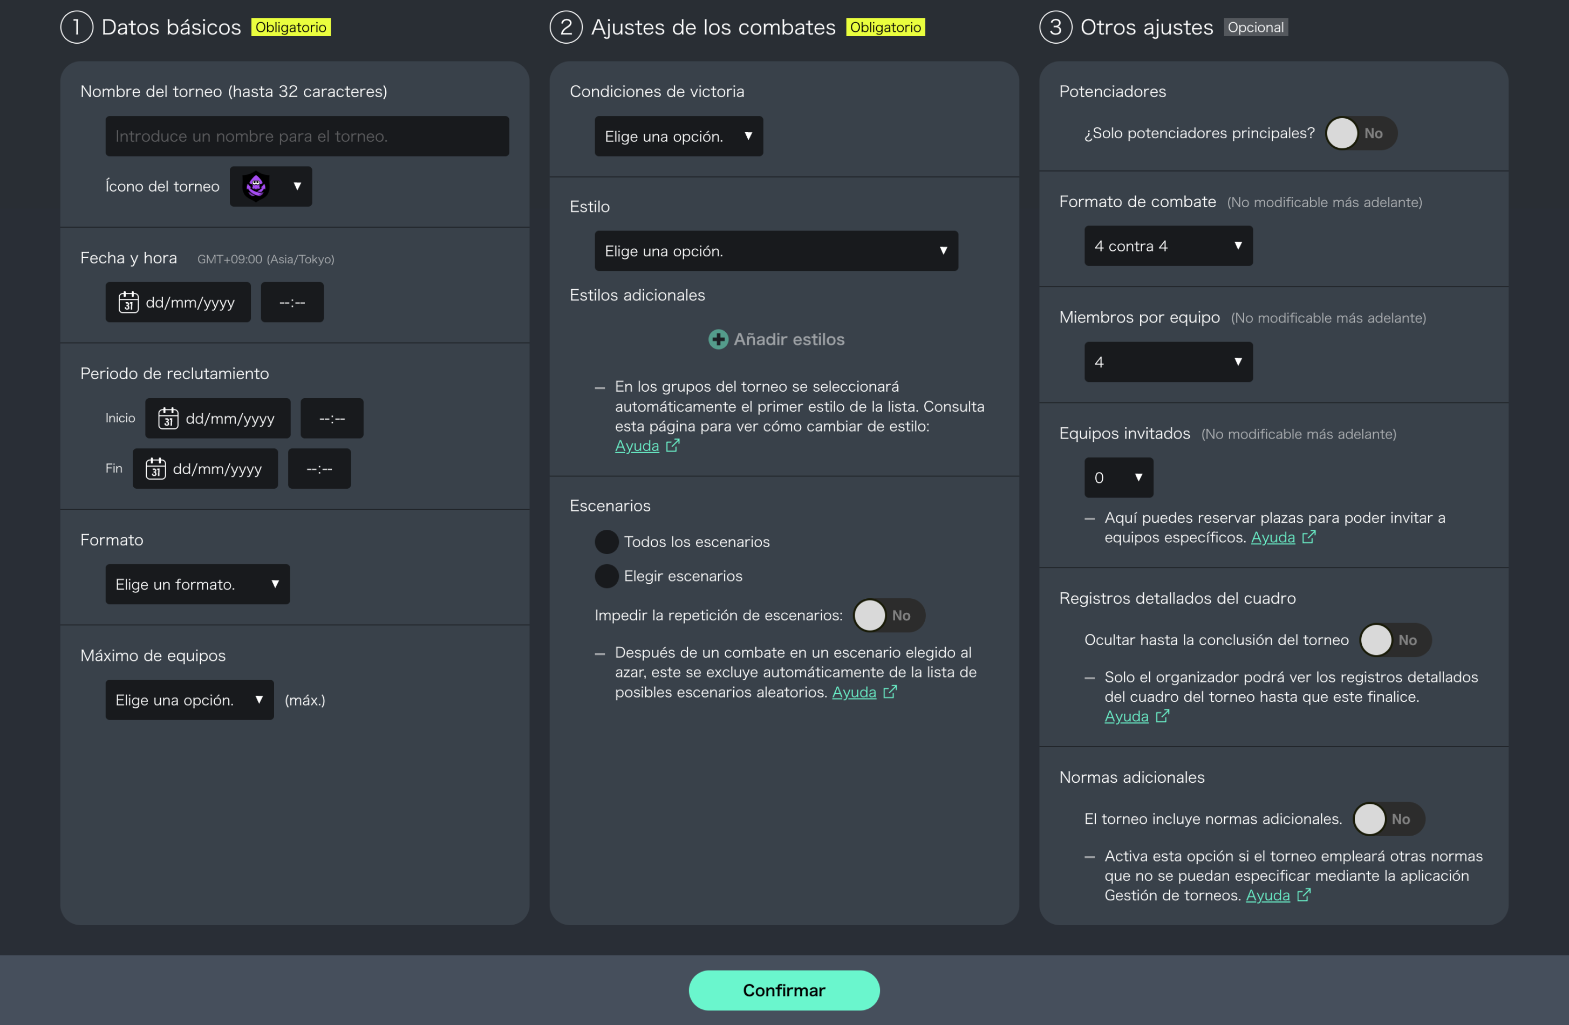
Task: Toggle Solo potenciadores principales switch
Action: pos(1361,133)
